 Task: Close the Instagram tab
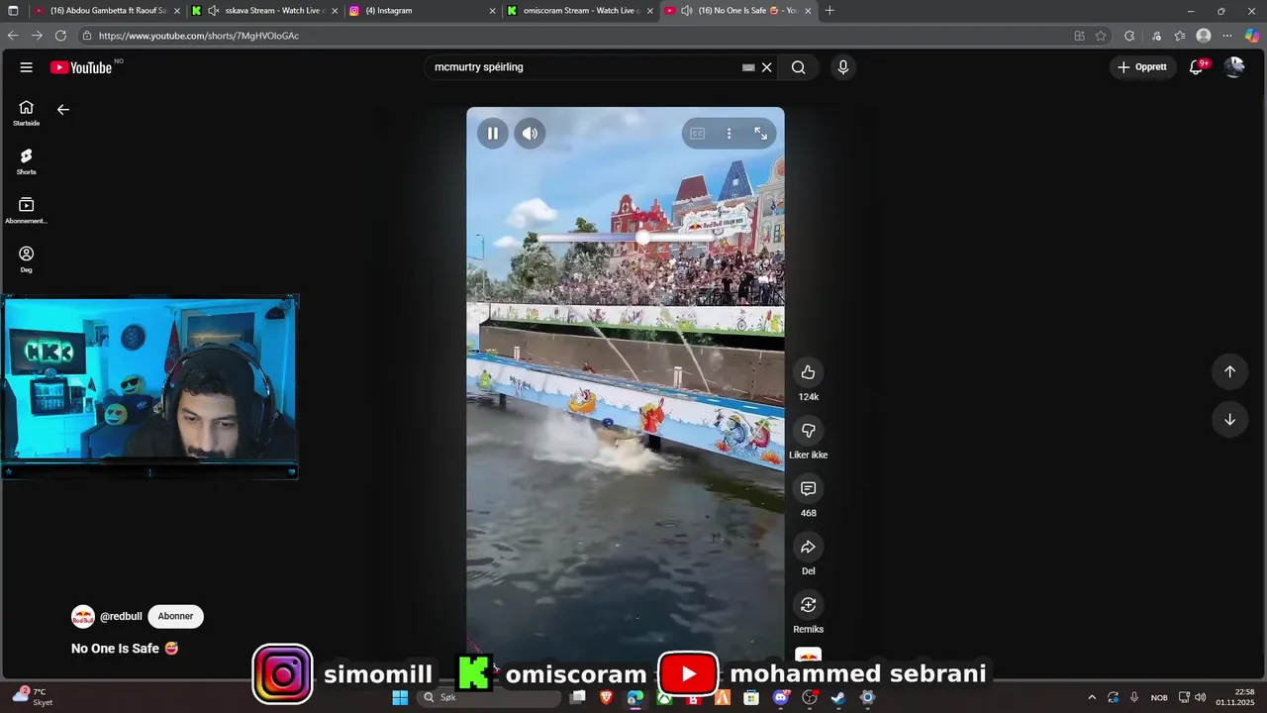click(x=493, y=11)
